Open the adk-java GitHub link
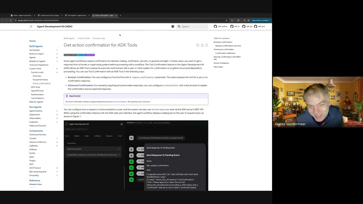Screen dimensions: 363x204 pyautogui.click(x=259, y=26)
